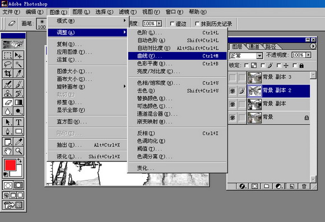Open the layer 不透明度 slider arrow

[x=309, y=55]
